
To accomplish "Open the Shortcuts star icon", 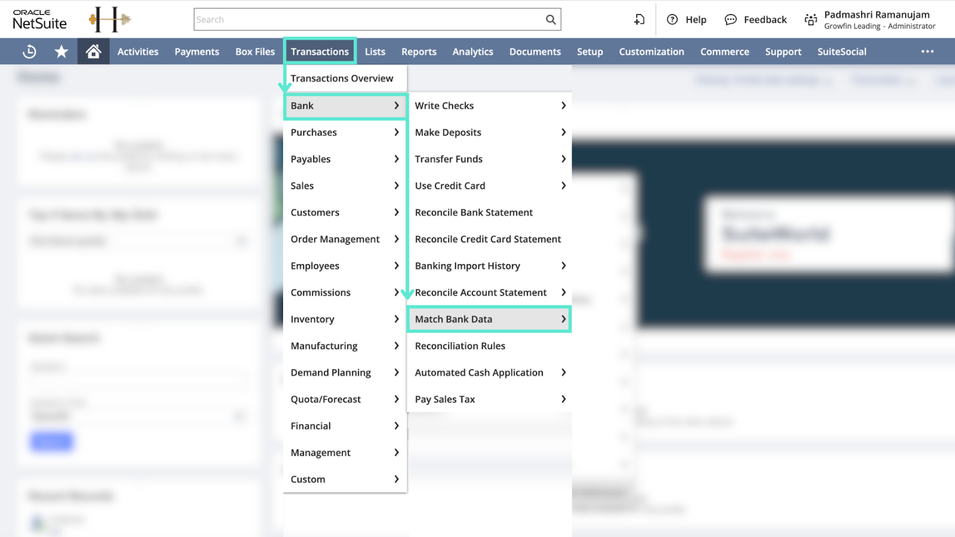I will pyautogui.click(x=61, y=52).
